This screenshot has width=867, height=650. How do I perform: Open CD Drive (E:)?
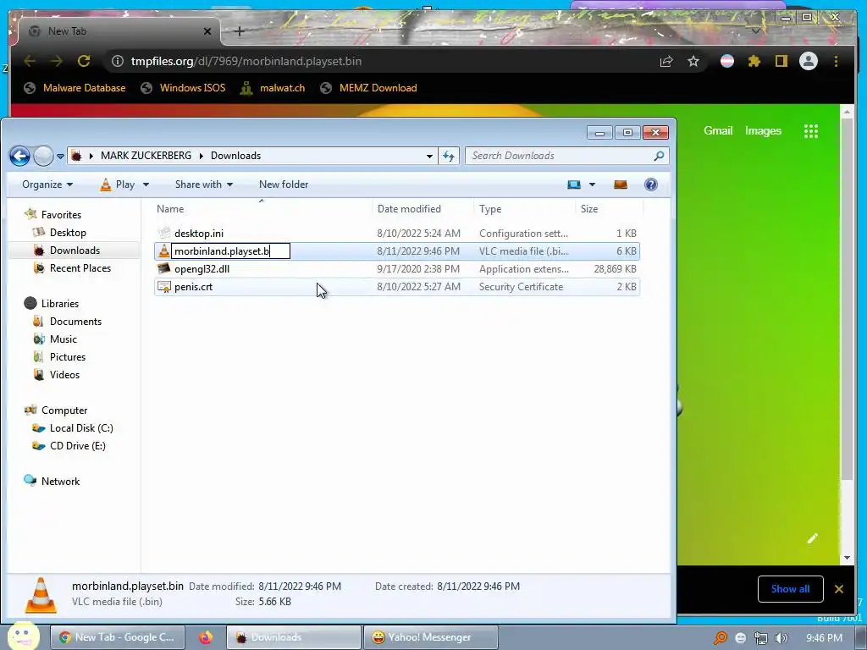pyautogui.click(x=77, y=445)
